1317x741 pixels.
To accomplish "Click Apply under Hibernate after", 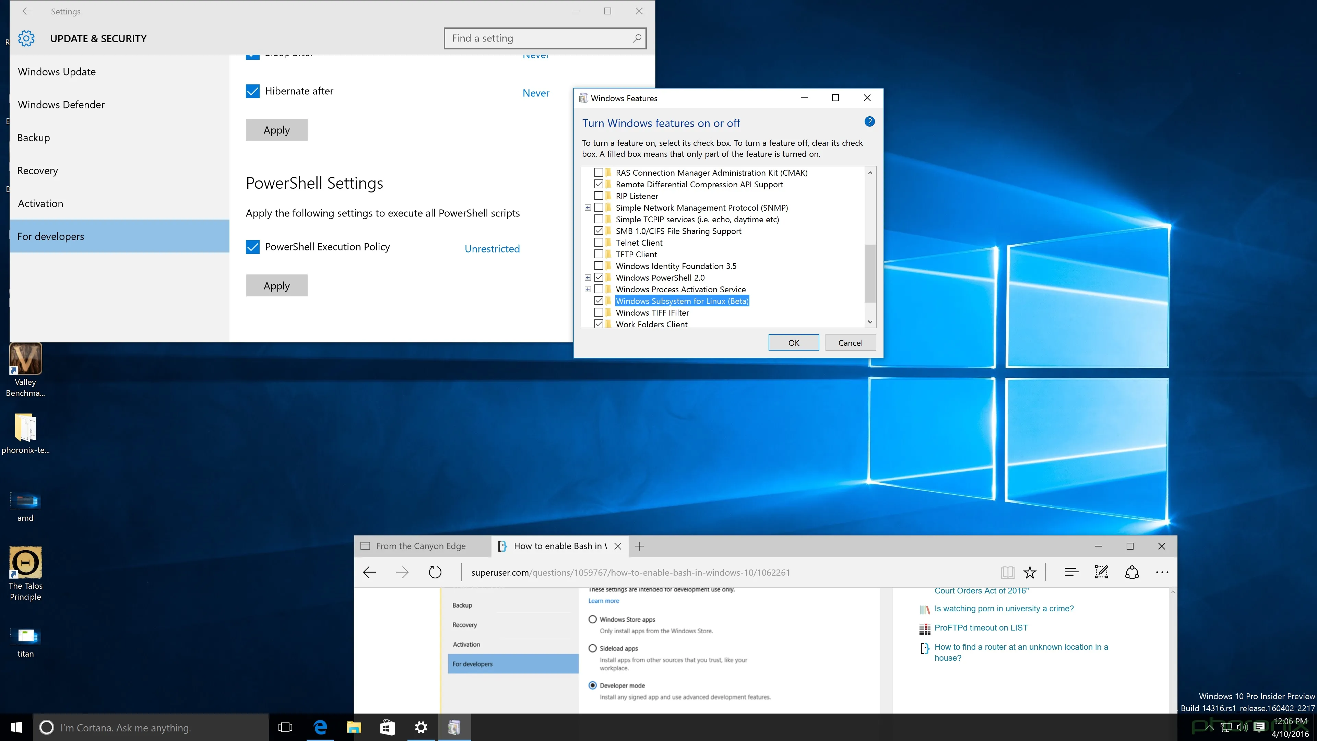I will pos(276,130).
